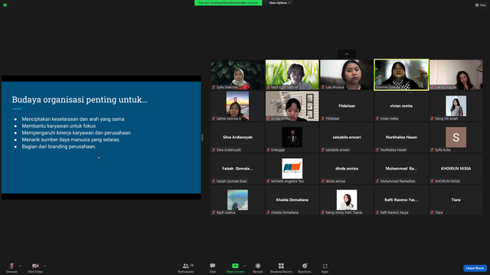Click the up chevron above the gallery
This screenshot has width=490, height=275.
click(347, 54)
